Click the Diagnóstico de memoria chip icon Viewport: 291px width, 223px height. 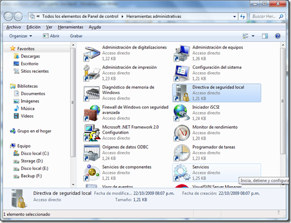pyautogui.click(x=92, y=93)
